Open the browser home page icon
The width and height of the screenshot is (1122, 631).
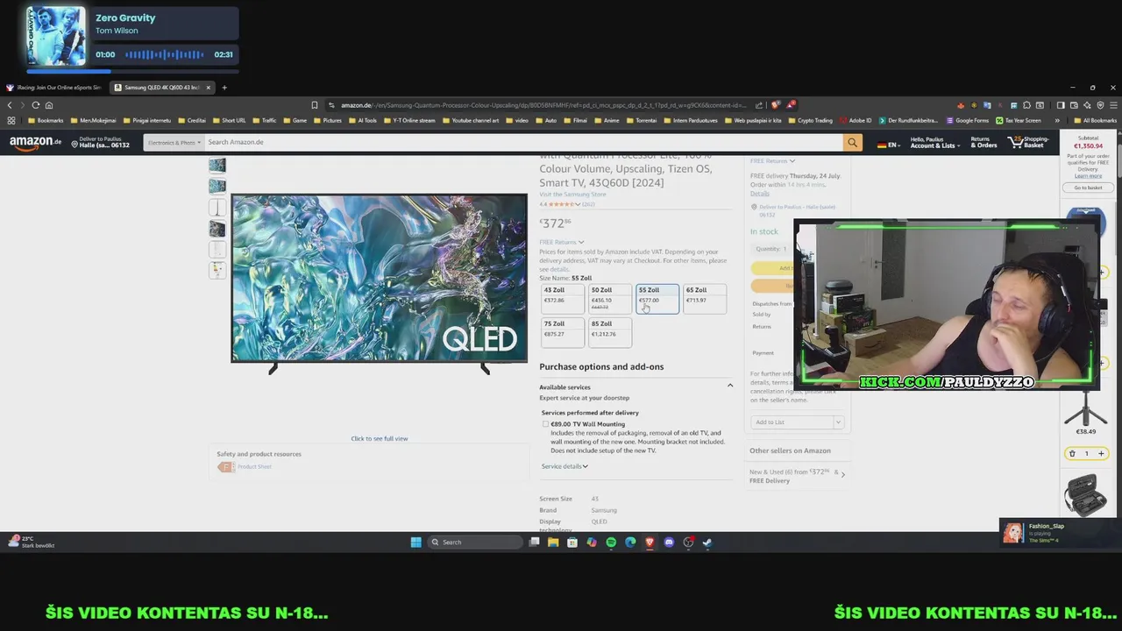49,105
